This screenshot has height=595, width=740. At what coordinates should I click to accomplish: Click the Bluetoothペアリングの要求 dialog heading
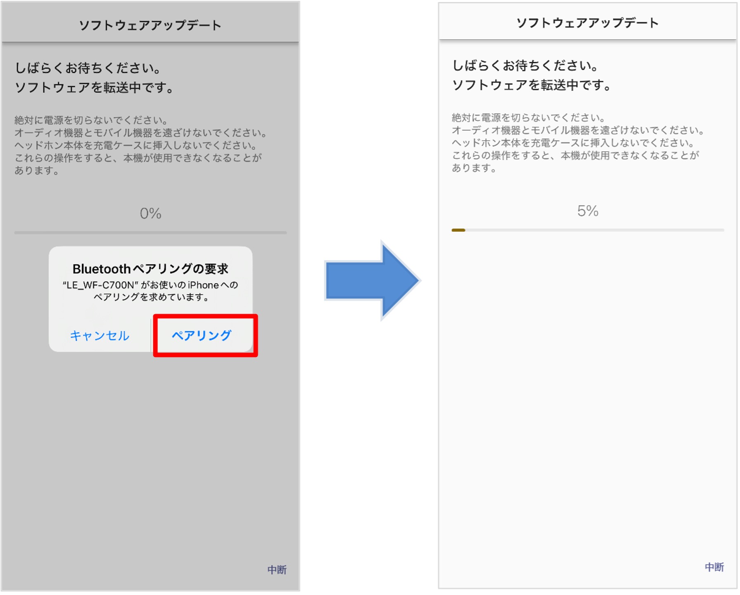(150, 269)
